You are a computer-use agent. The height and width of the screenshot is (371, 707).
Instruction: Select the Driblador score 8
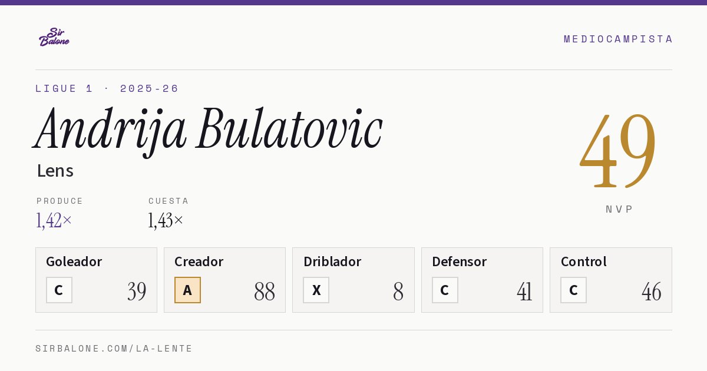coord(398,291)
